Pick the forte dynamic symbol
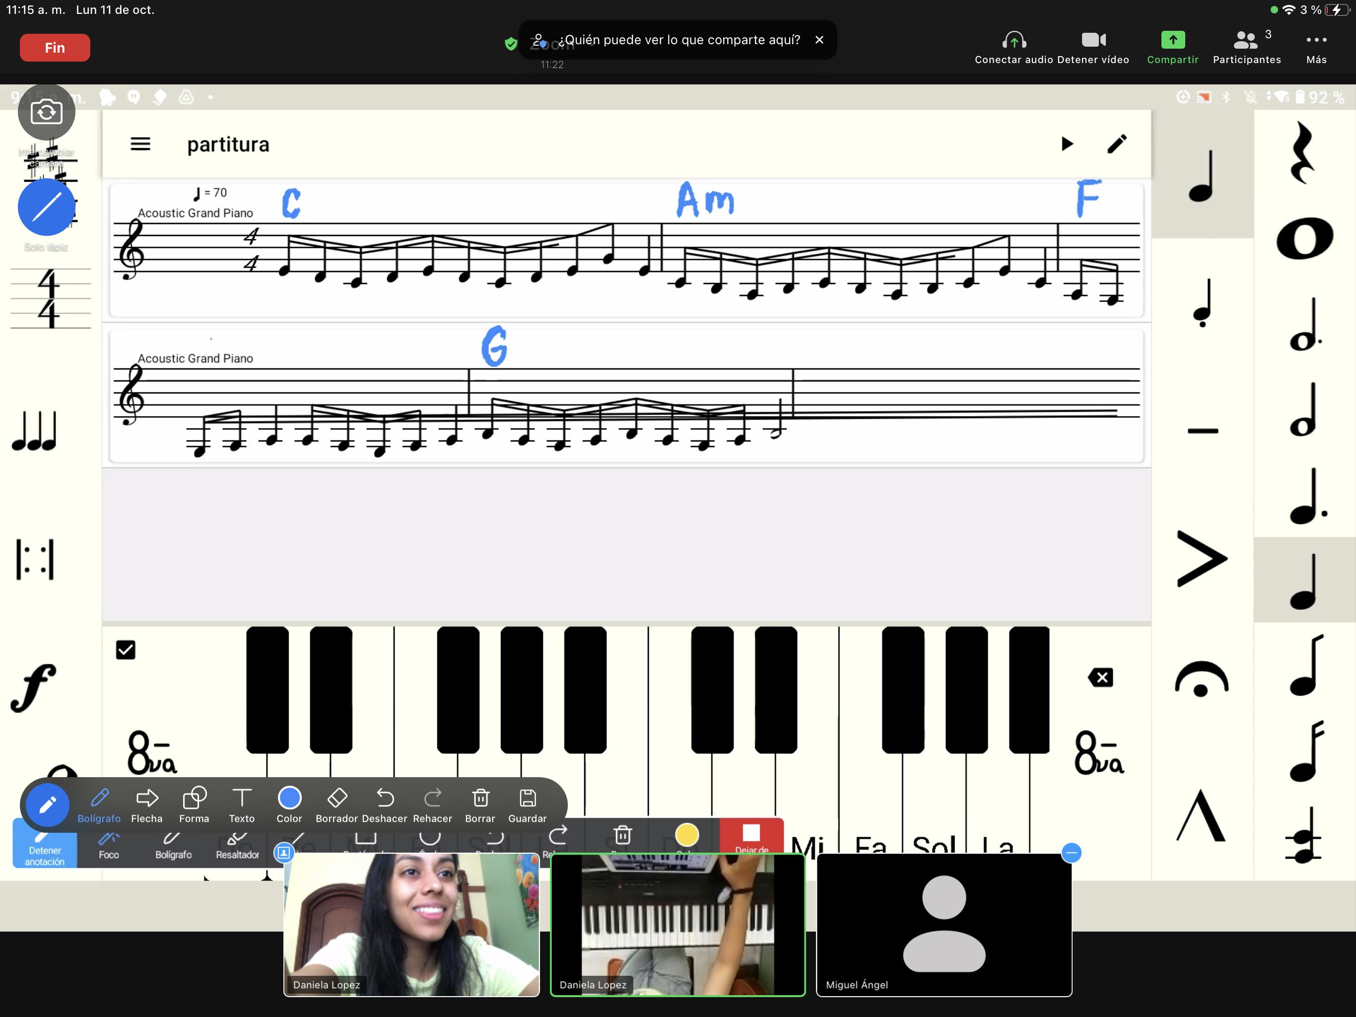1356x1017 pixels. 34,687
